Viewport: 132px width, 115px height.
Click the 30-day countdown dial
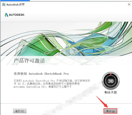click(111, 81)
